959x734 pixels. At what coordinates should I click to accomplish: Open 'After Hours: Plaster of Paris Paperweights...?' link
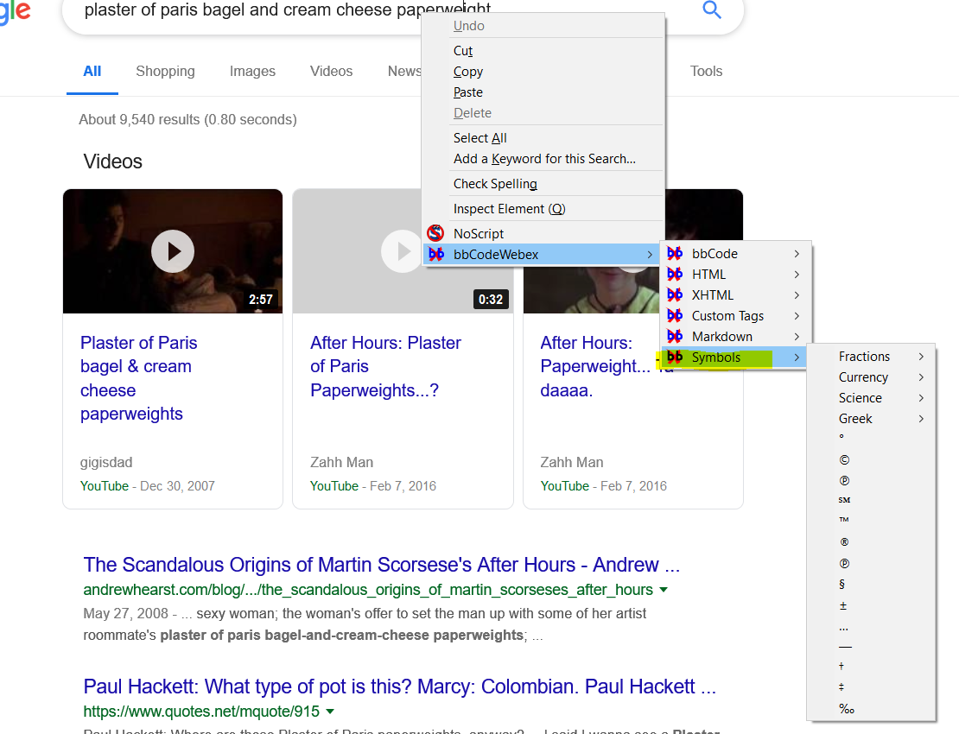tap(385, 367)
